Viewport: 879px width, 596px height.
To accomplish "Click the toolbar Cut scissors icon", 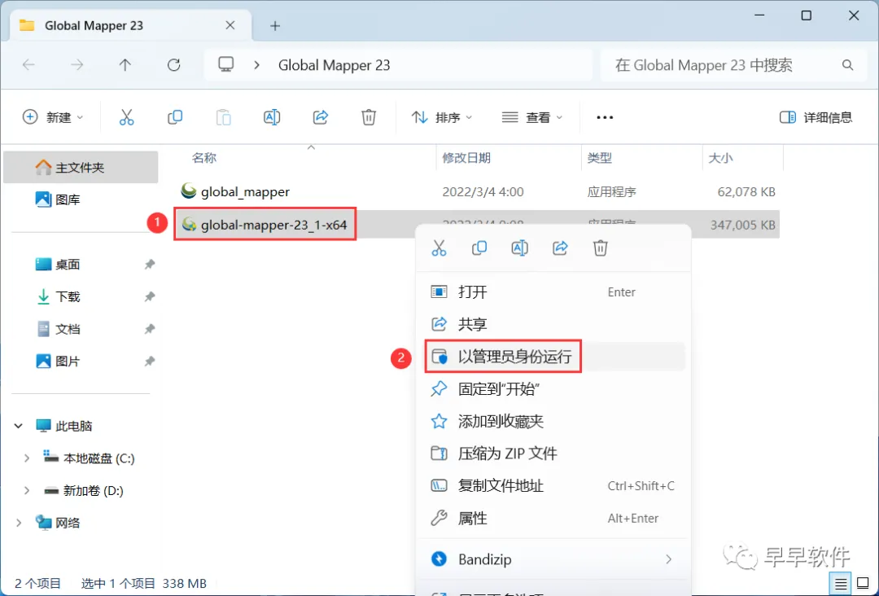I will pyautogui.click(x=127, y=117).
